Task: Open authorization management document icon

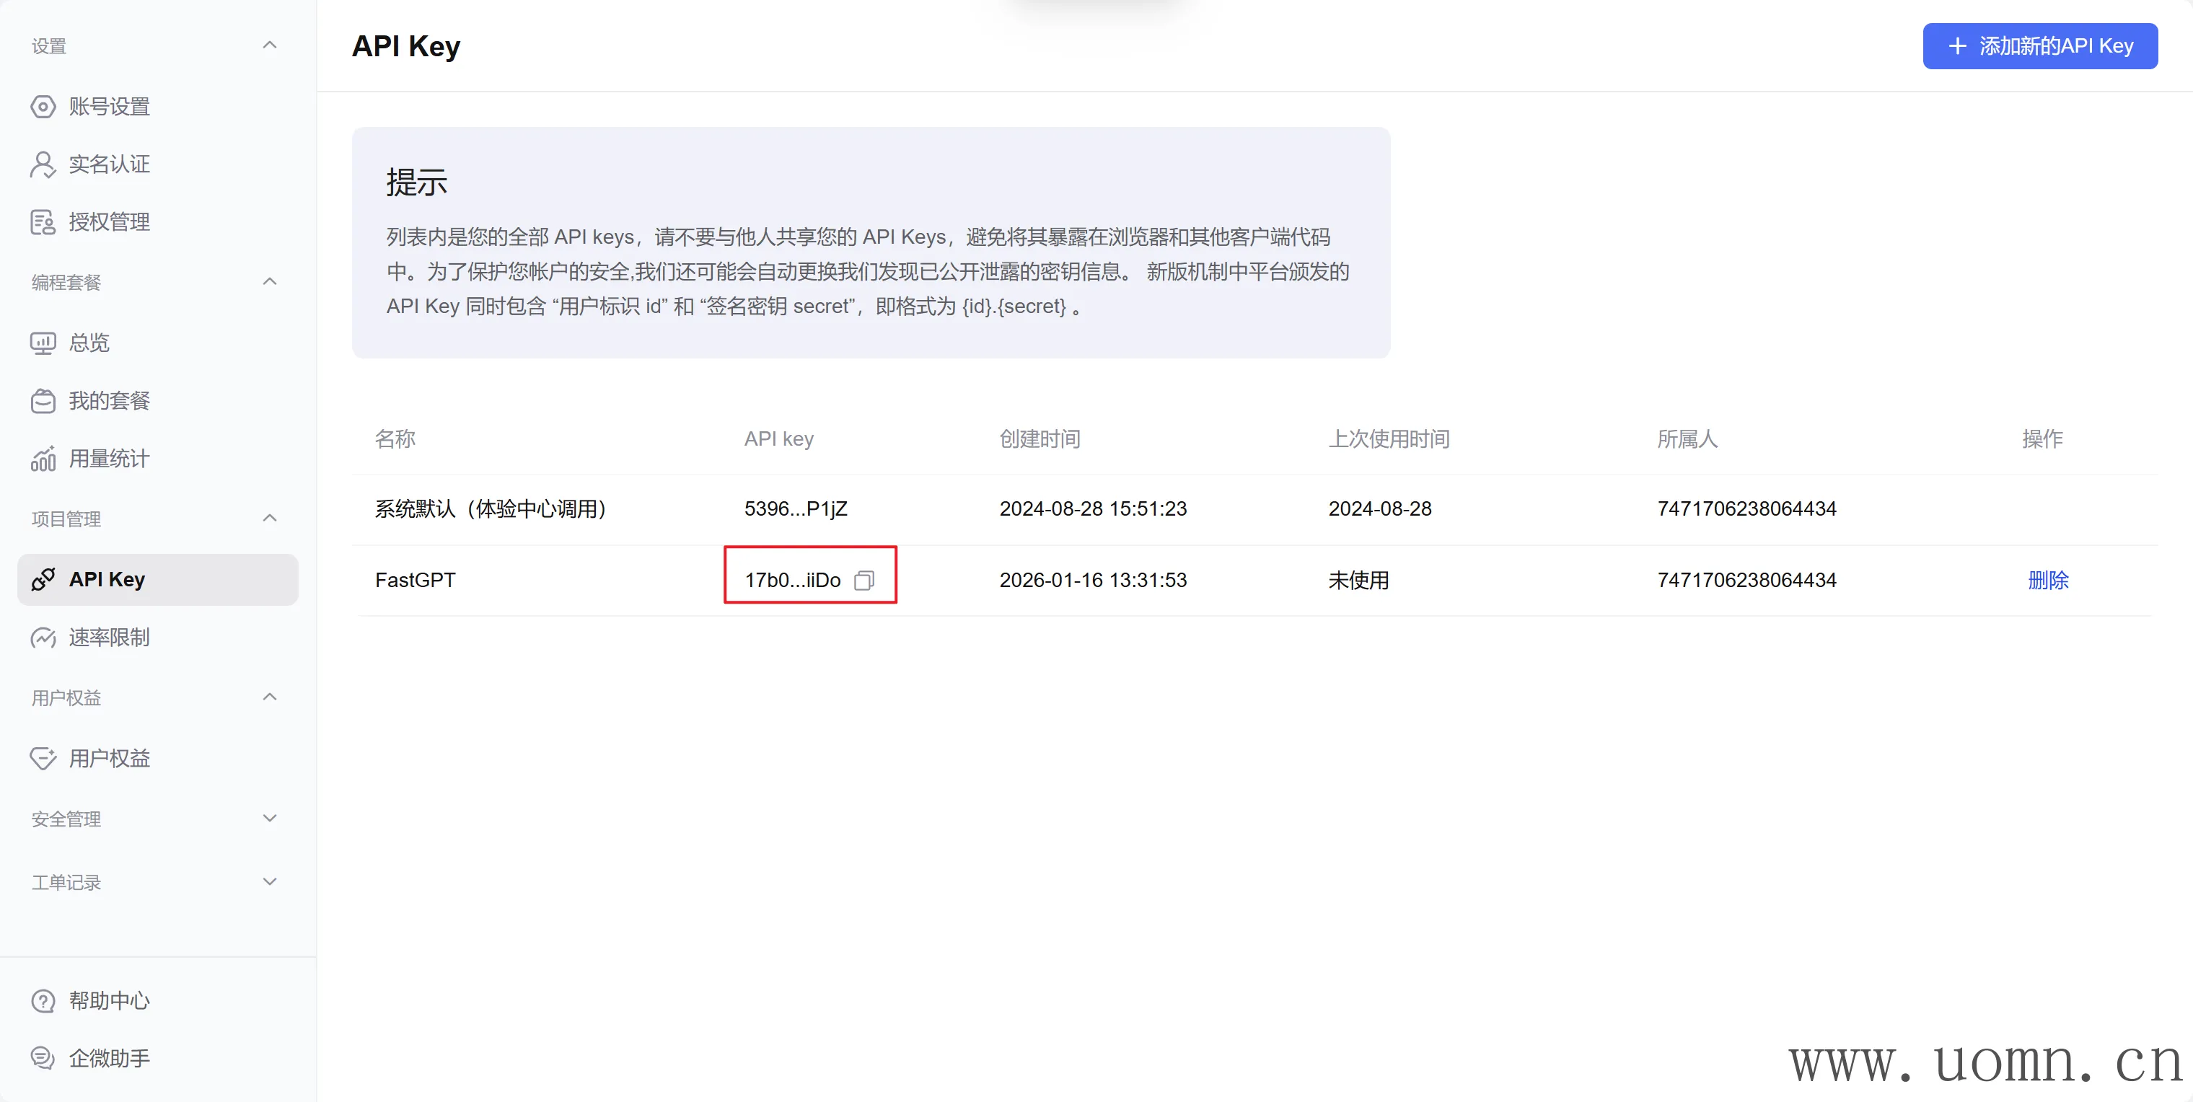Action: click(x=43, y=222)
